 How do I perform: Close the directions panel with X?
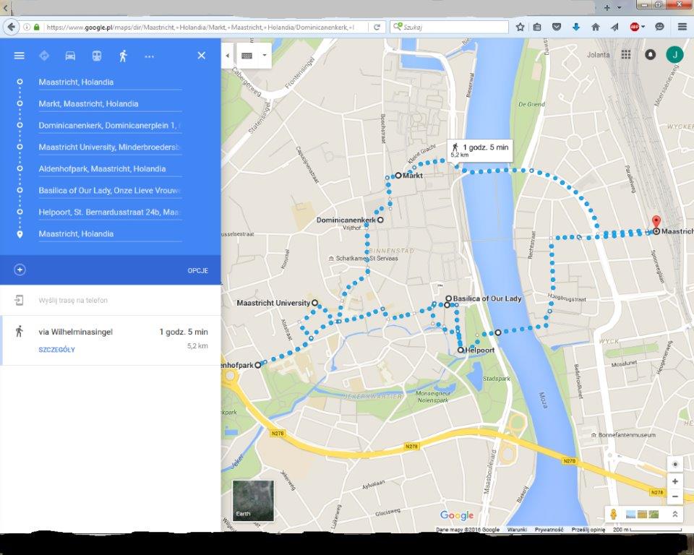pyautogui.click(x=202, y=56)
